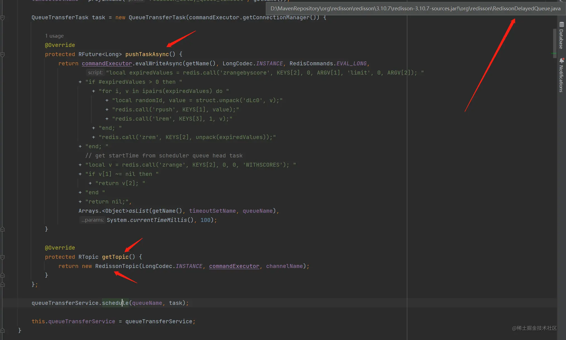Click commandExecutor in evalWriteAsync return line
Viewport: 566px width, 340px height.
pyautogui.click(x=107, y=63)
